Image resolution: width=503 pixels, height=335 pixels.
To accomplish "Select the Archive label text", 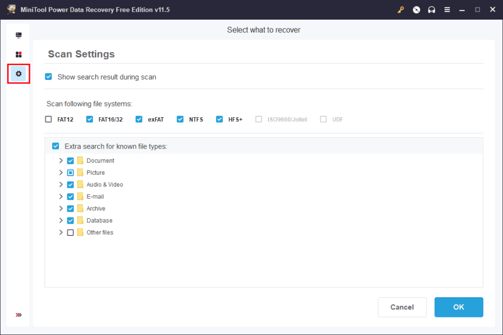I will 96,208.
